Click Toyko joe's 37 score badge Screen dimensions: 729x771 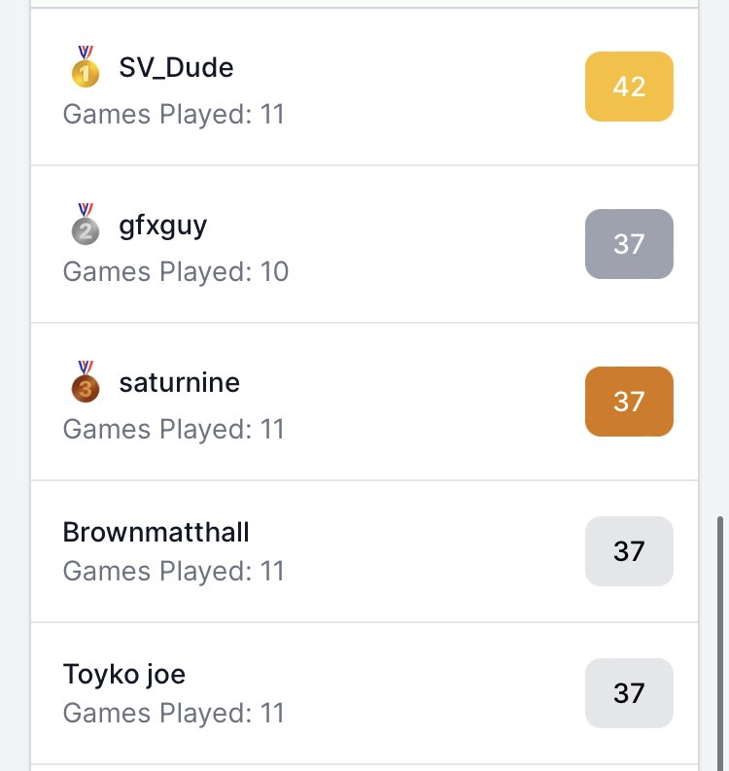click(629, 693)
